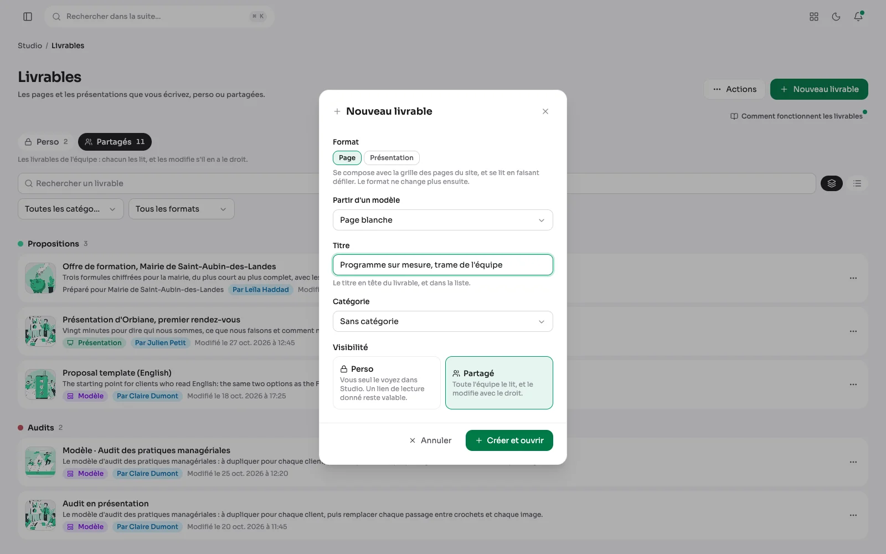The image size is (886, 554).
Task: Click Créer et ouvrir
Action: (509, 440)
